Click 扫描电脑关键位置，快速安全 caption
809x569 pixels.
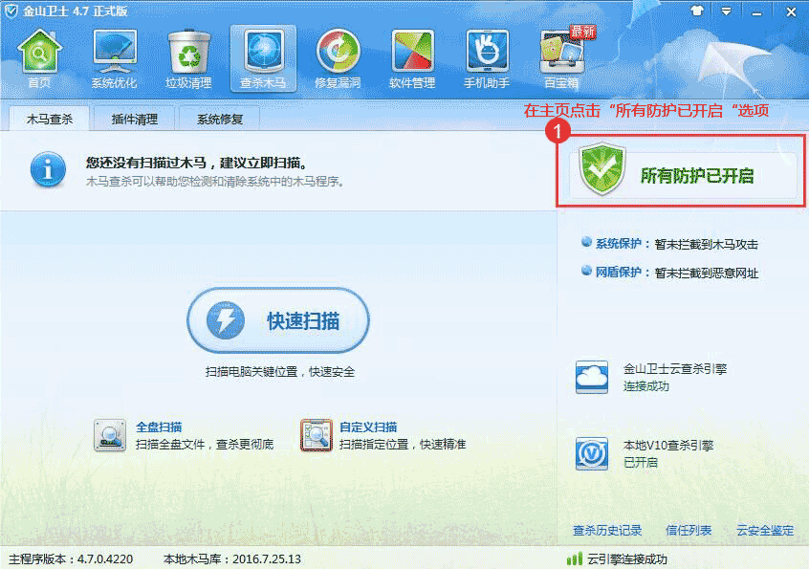280,371
